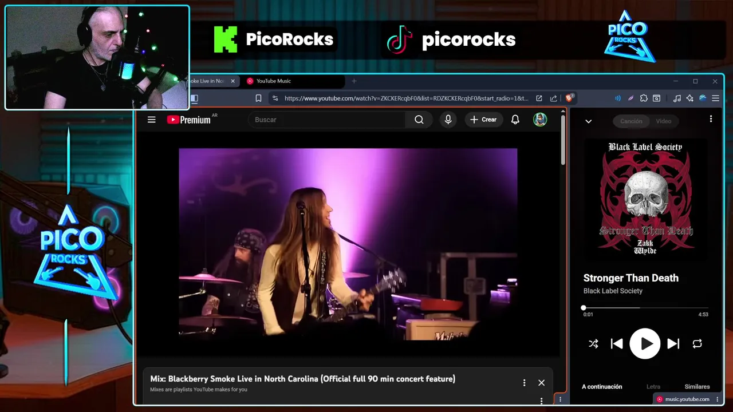Image resolution: width=733 pixels, height=412 pixels.
Task: Play Stronger Than Death
Action: 645,343
